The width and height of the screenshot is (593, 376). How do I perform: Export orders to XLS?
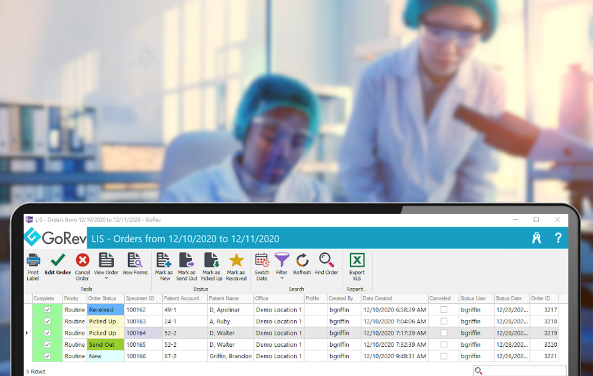point(357,261)
